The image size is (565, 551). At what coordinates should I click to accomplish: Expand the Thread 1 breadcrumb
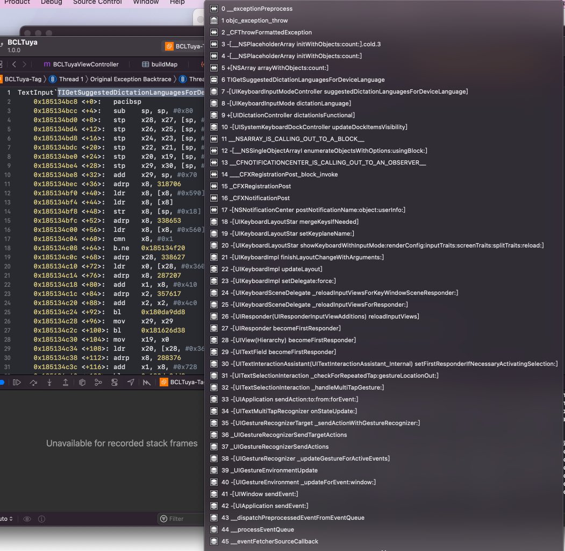pyautogui.click(x=67, y=79)
